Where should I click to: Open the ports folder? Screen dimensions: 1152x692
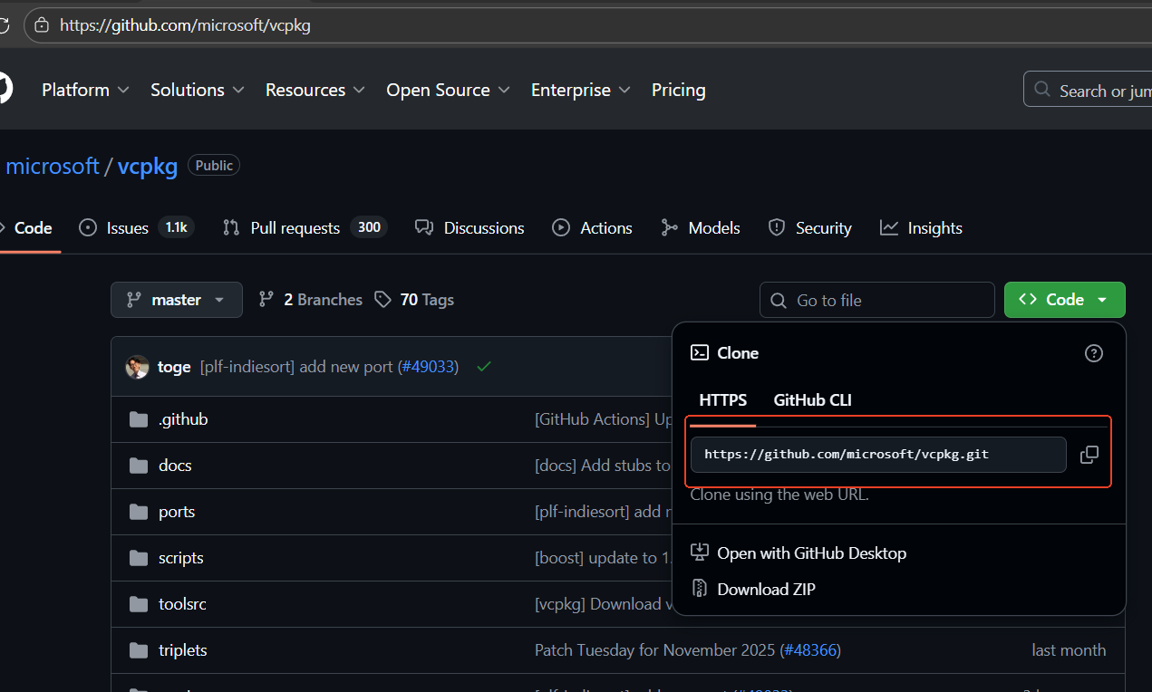pyautogui.click(x=177, y=512)
